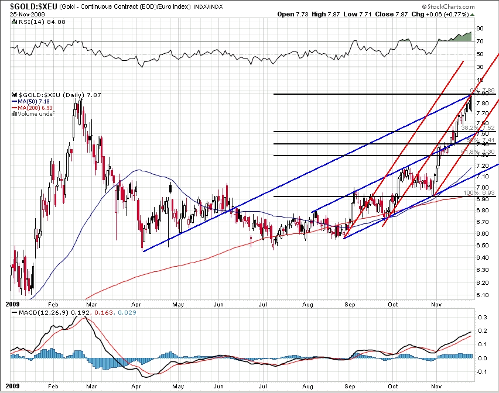Click the Nov month axis label

pos(436,304)
